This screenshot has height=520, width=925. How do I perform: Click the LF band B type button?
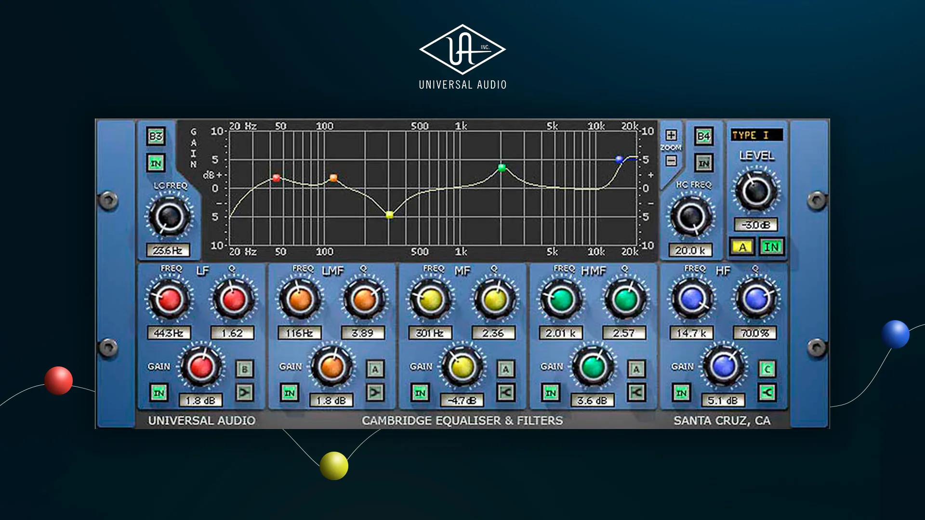pyautogui.click(x=245, y=369)
